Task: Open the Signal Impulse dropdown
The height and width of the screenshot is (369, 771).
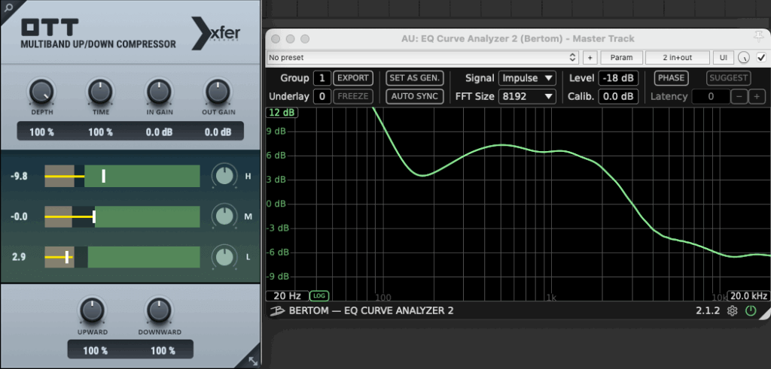Action: coord(526,77)
